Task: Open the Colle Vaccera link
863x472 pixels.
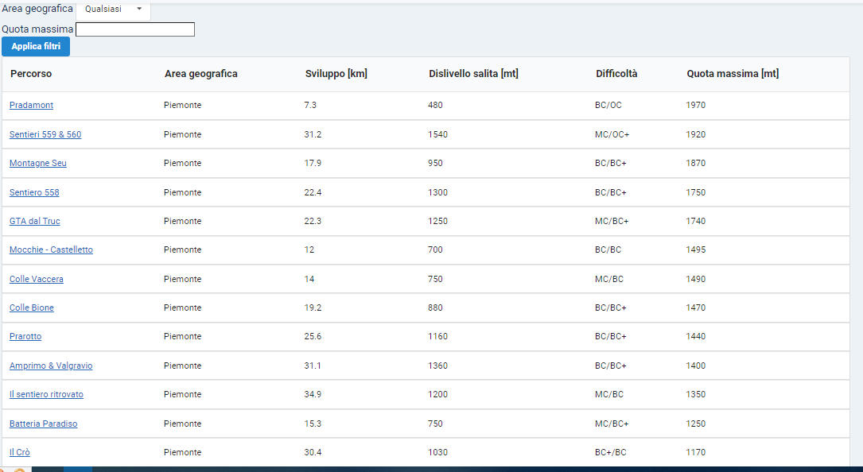Action: (x=37, y=279)
